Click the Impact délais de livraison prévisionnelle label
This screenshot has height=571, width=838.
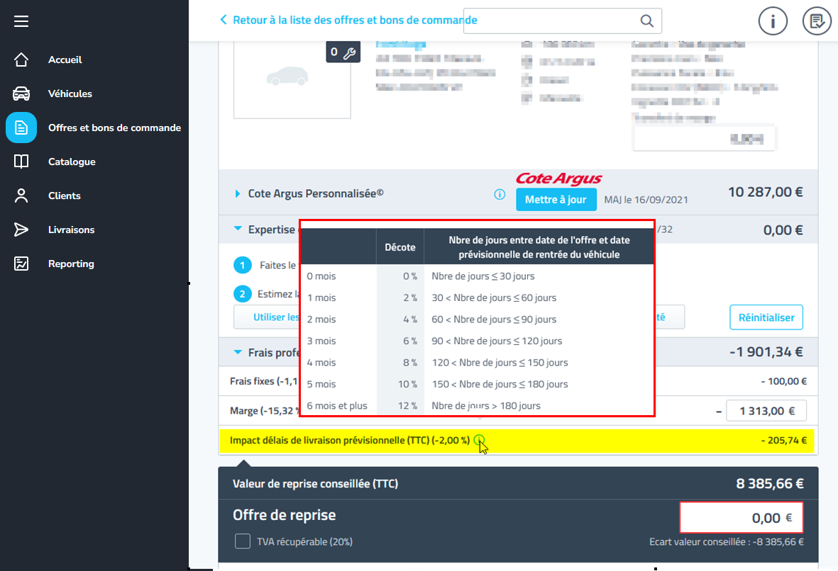coord(350,440)
